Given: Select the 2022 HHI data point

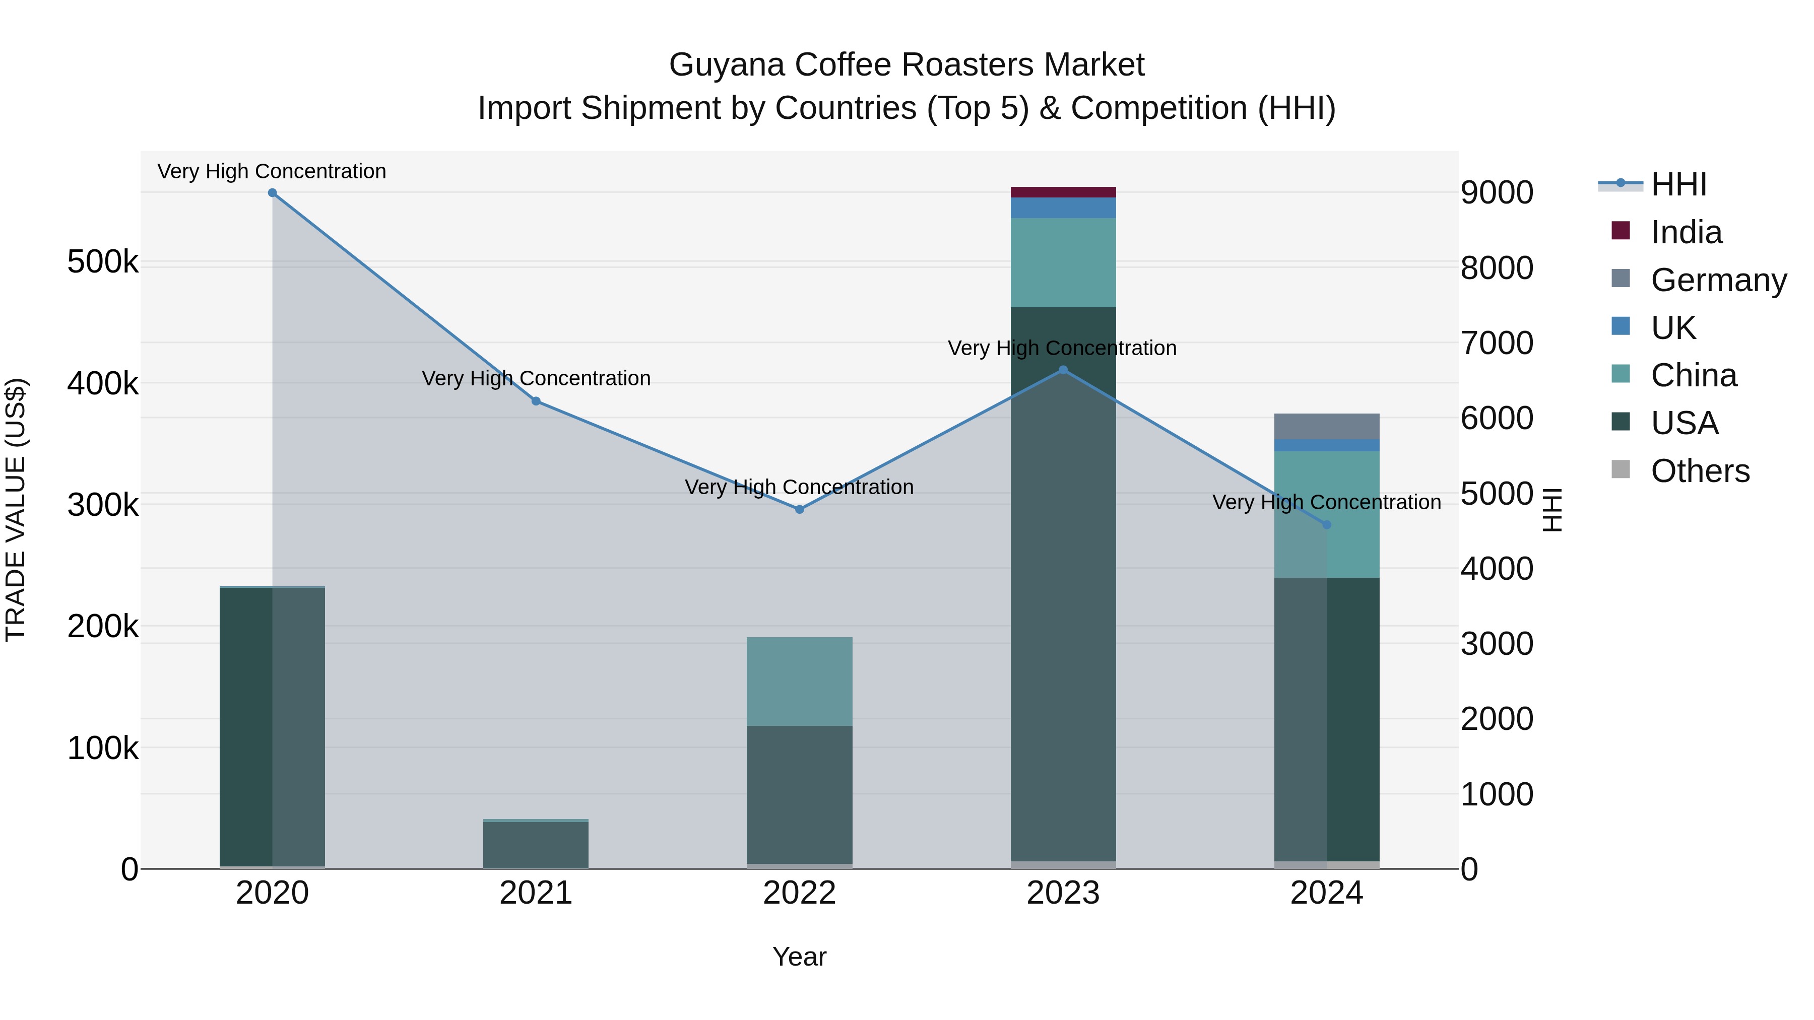Looking at the screenshot, I should 799,509.
